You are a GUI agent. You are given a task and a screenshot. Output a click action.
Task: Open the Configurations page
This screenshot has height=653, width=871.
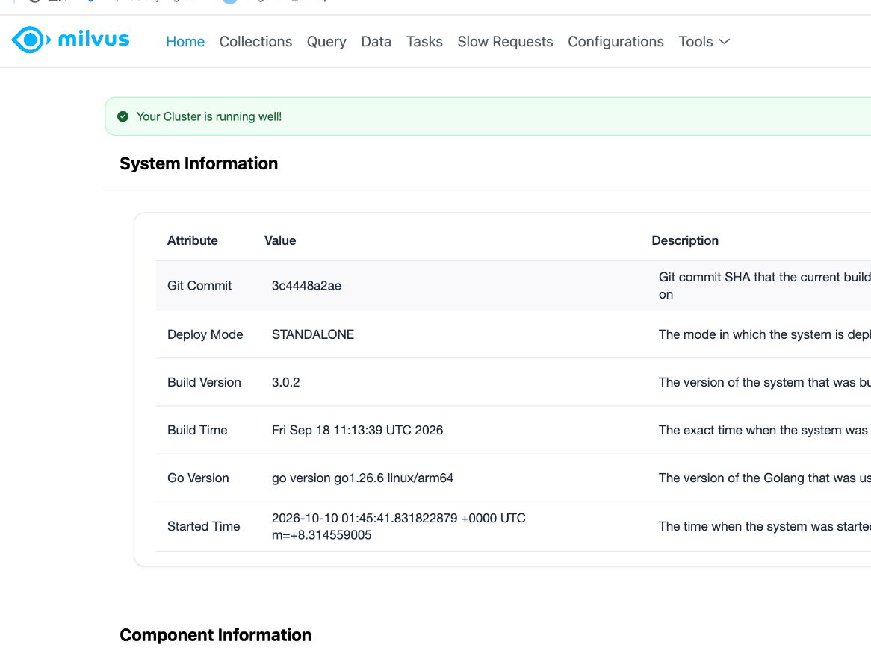click(616, 42)
